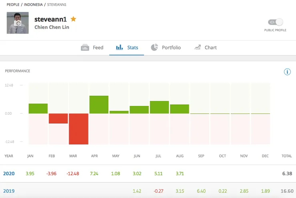Click the April green performance bar

[x=99, y=105]
